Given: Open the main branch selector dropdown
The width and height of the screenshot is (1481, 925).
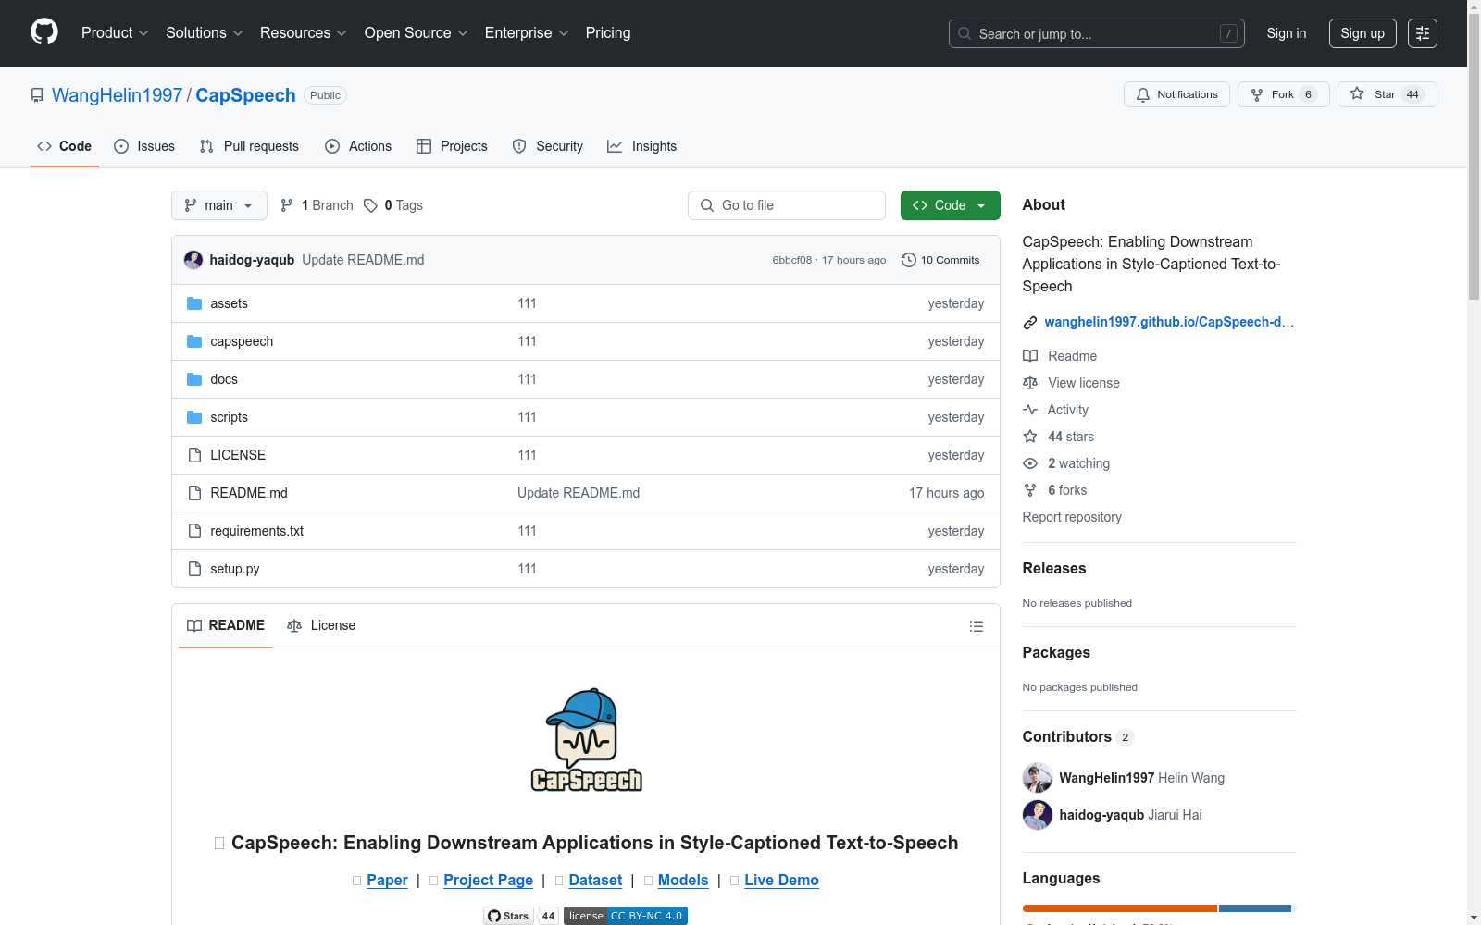Looking at the screenshot, I should point(219,205).
